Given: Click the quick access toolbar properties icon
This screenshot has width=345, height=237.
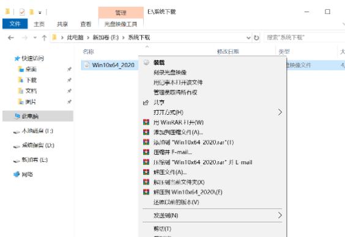Looking at the screenshot, I should [22, 12].
